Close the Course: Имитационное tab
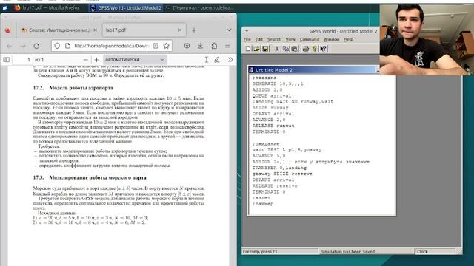474x266 pixels. coord(96,30)
